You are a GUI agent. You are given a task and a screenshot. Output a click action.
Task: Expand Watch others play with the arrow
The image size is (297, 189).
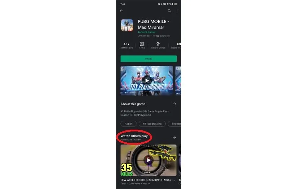175,137
